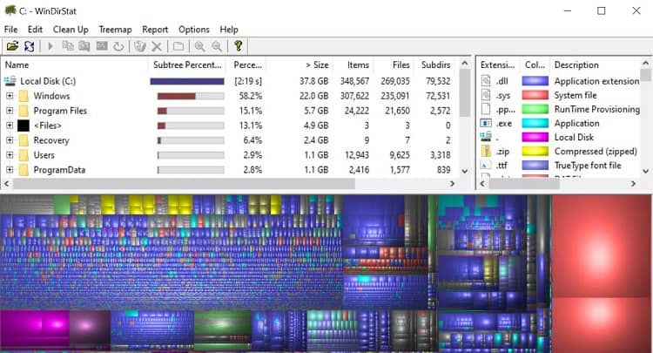Sort by the Description column header
The width and height of the screenshot is (653, 353).
click(x=596, y=65)
